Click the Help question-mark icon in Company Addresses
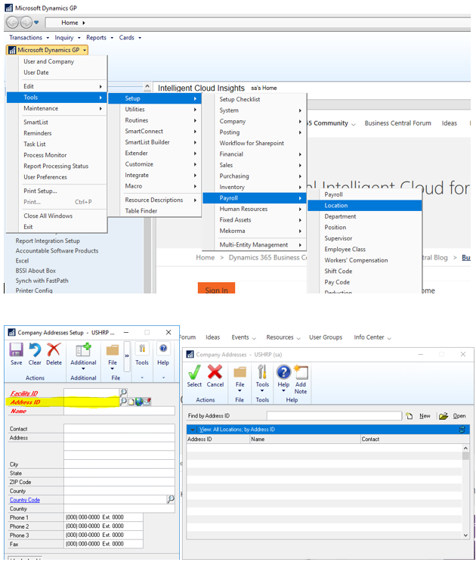 [x=283, y=372]
